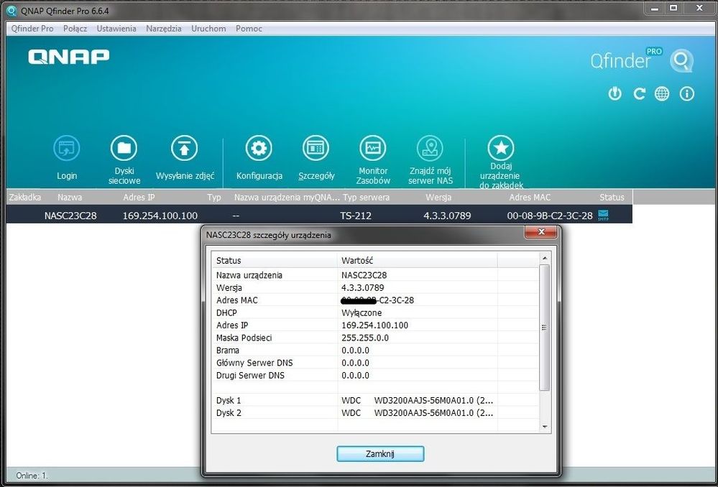The height and width of the screenshot is (487, 718).
Task: Click the dialog scrollbar down arrow
Action: tap(545, 427)
